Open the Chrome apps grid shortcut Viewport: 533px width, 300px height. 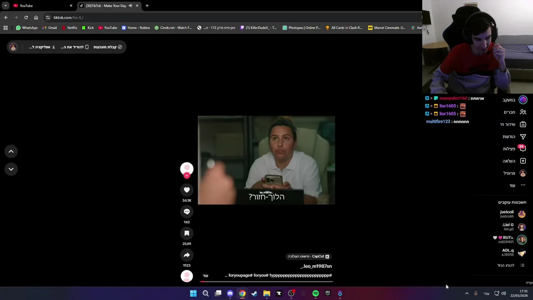[x=5, y=28]
